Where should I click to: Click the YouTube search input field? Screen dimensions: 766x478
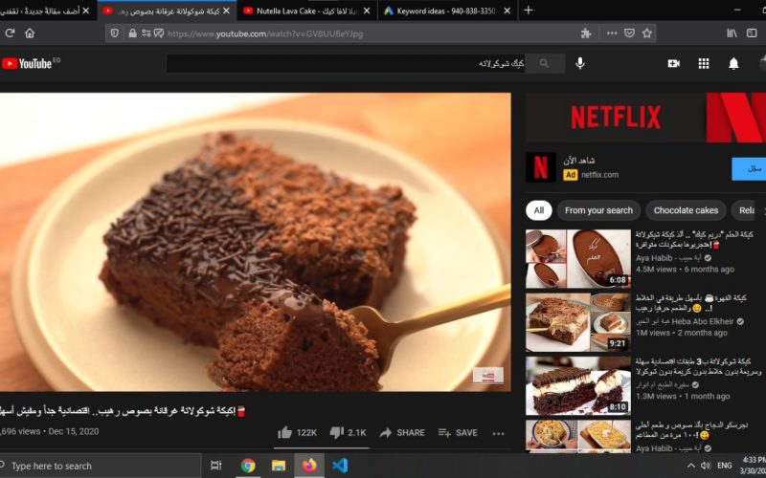346,63
